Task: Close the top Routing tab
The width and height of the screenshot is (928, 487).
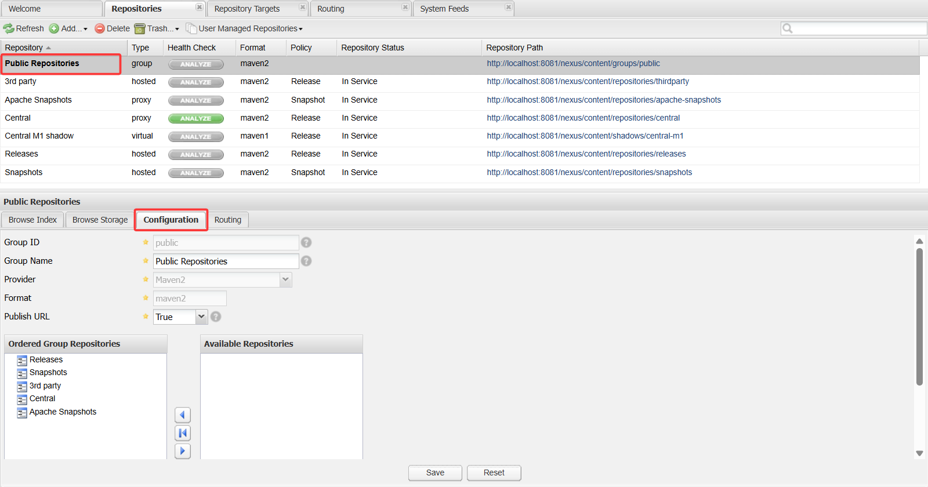Action: coord(405,7)
